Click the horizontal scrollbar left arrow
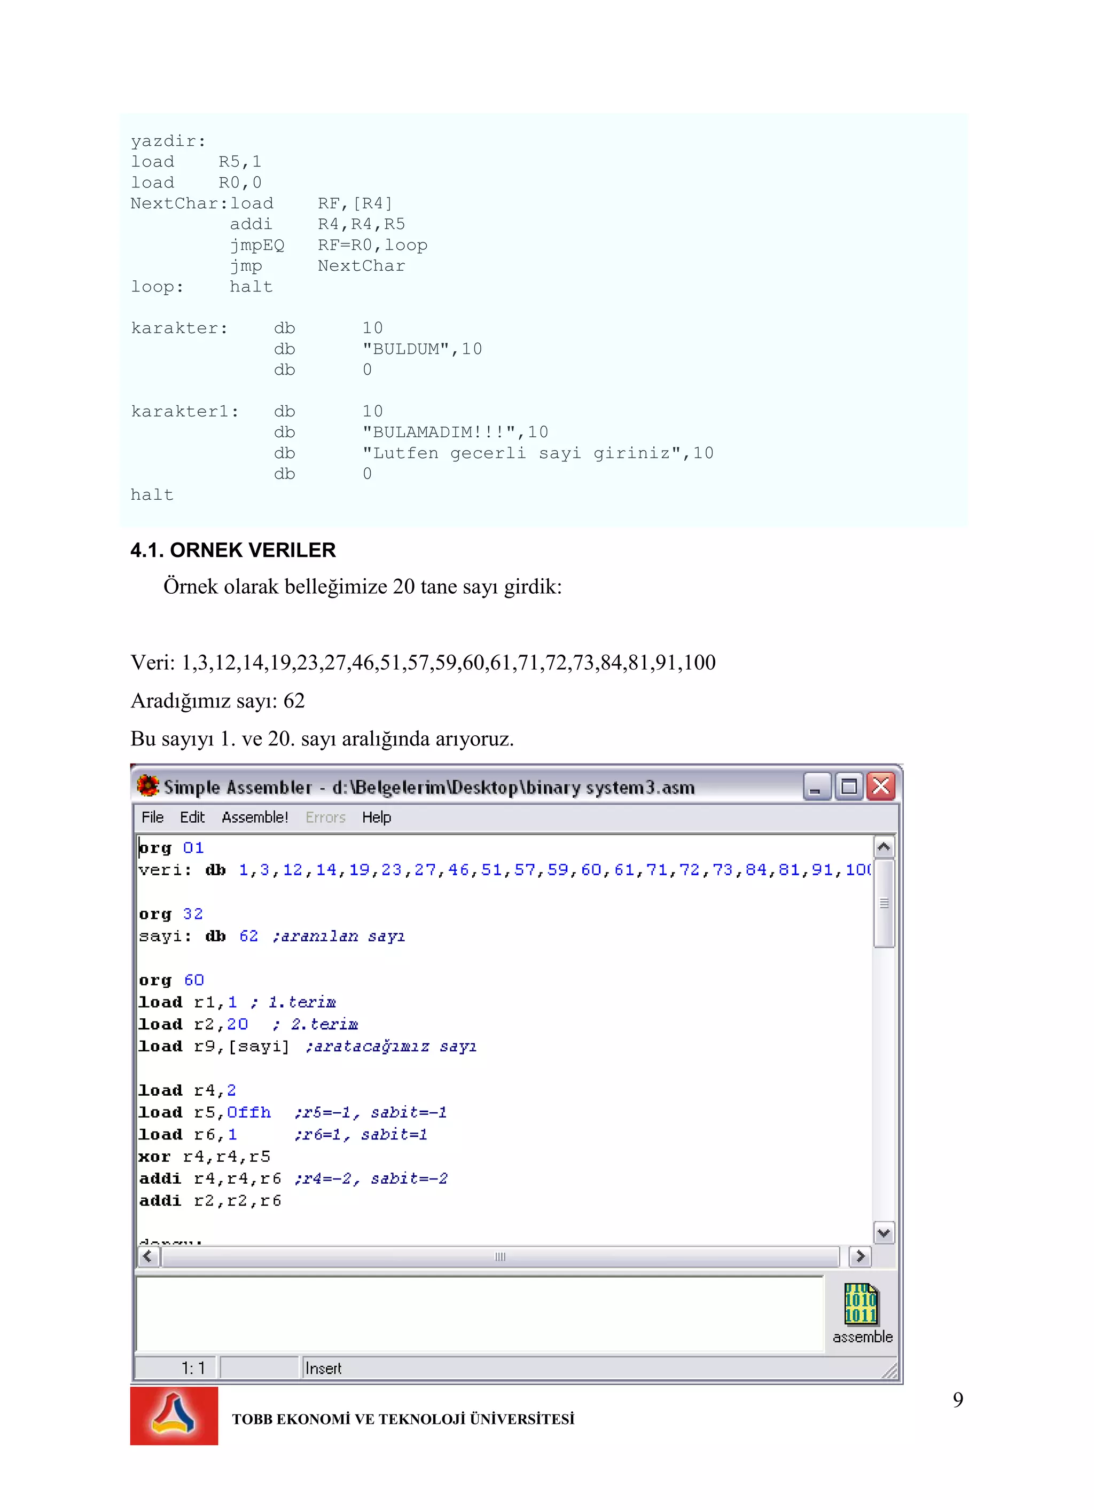Image resolution: width=1094 pixels, height=1510 pixels. (148, 1256)
